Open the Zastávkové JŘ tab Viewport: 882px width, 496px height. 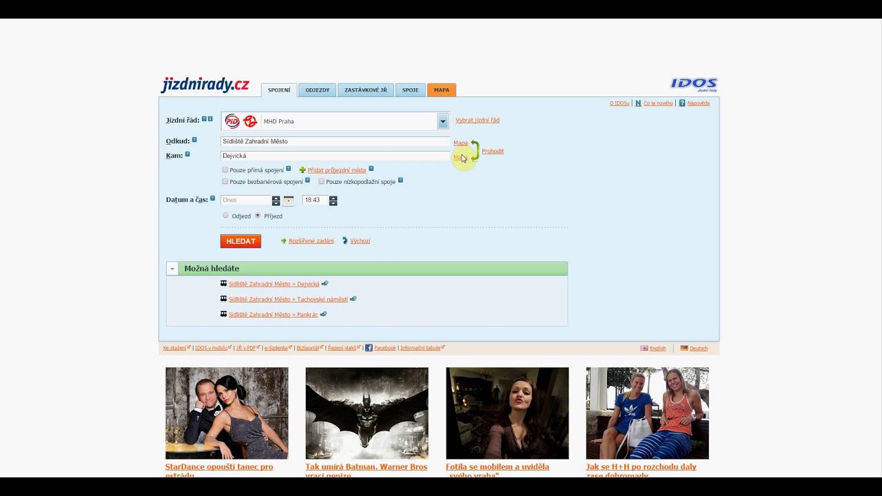(x=366, y=90)
